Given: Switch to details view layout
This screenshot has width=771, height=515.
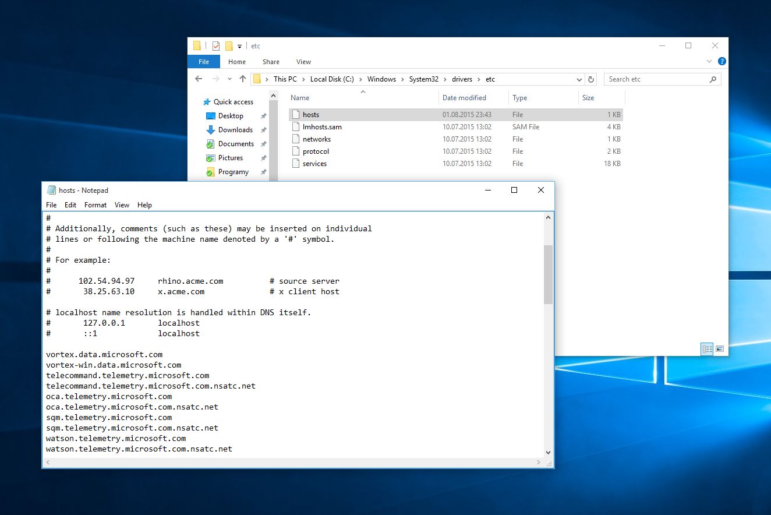Looking at the screenshot, I should pyautogui.click(x=708, y=349).
